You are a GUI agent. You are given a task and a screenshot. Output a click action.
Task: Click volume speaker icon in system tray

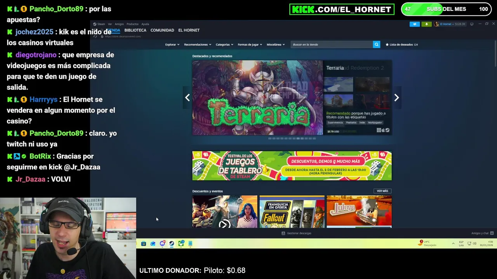point(474,243)
